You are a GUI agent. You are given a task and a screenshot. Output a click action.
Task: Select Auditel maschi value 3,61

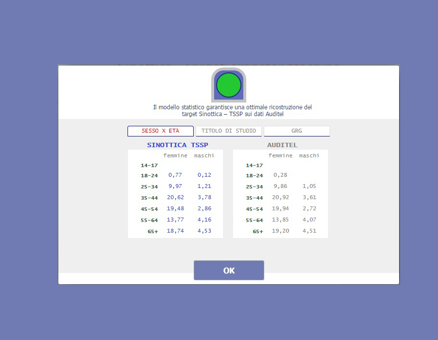pyautogui.click(x=309, y=197)
